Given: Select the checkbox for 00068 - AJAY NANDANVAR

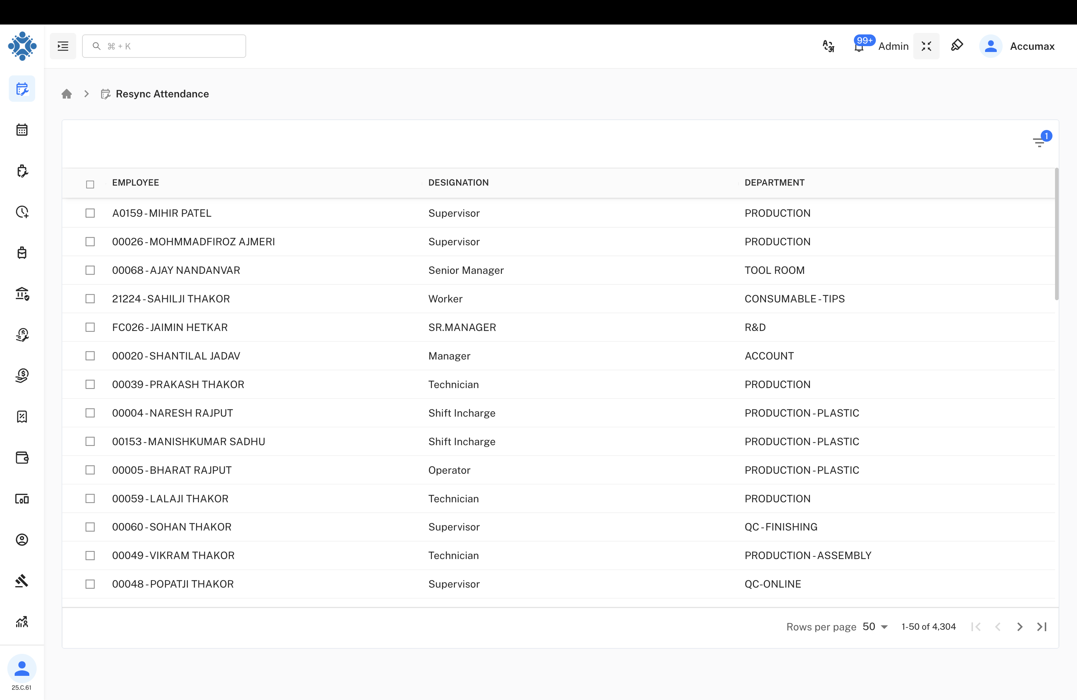Looking at the screenshot, I should [90, 270].
